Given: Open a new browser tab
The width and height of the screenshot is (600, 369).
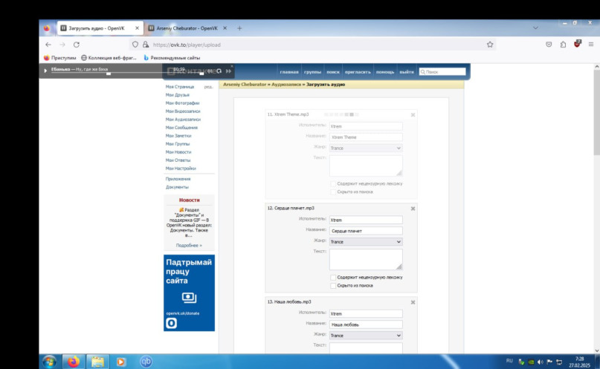Looking at the screenshot, I should 239,28.
